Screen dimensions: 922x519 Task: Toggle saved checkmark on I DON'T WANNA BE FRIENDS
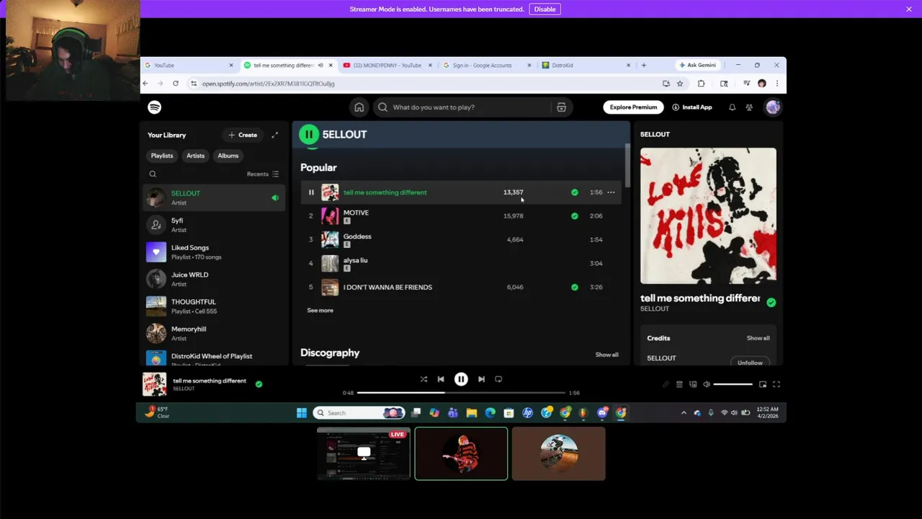click(574, 287)
